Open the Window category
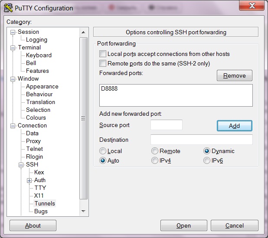Screen dimensions: 268x238 click(28, 78)
